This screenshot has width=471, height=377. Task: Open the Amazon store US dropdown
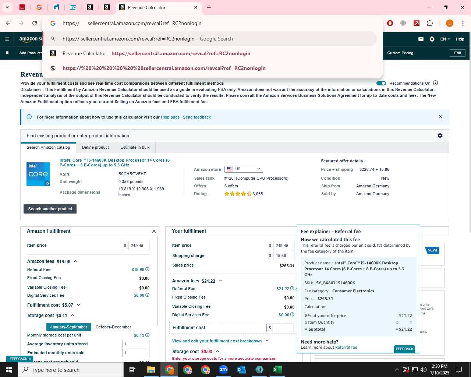tap(244, 169)
